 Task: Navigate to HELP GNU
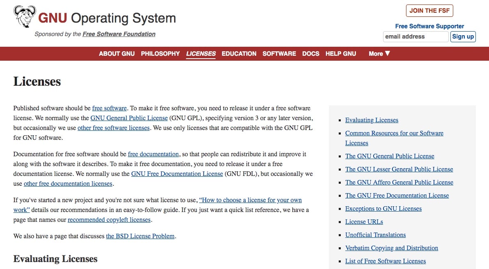click(340, 54)
